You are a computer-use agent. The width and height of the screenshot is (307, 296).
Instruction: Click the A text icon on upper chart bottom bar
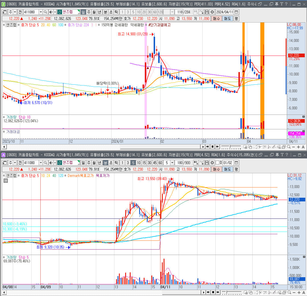pos(303,147)
